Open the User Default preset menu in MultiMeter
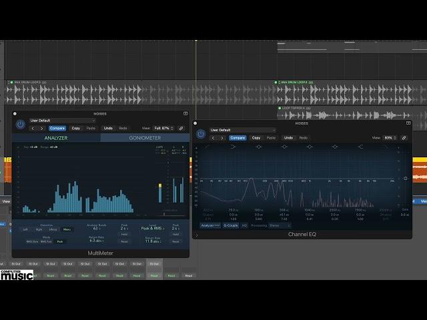The width and height of the screenshot is (427, 320). pyautogui.click(x=62, y=121)
